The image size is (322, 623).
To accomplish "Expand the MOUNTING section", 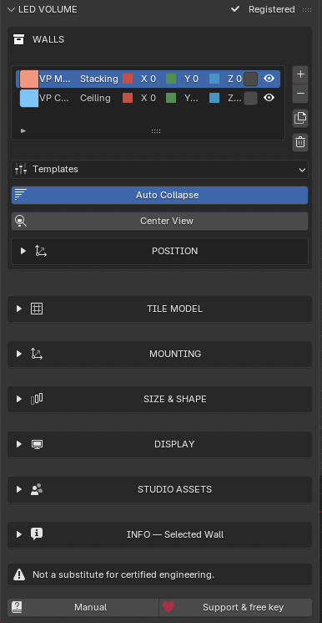I will [18, 354].
